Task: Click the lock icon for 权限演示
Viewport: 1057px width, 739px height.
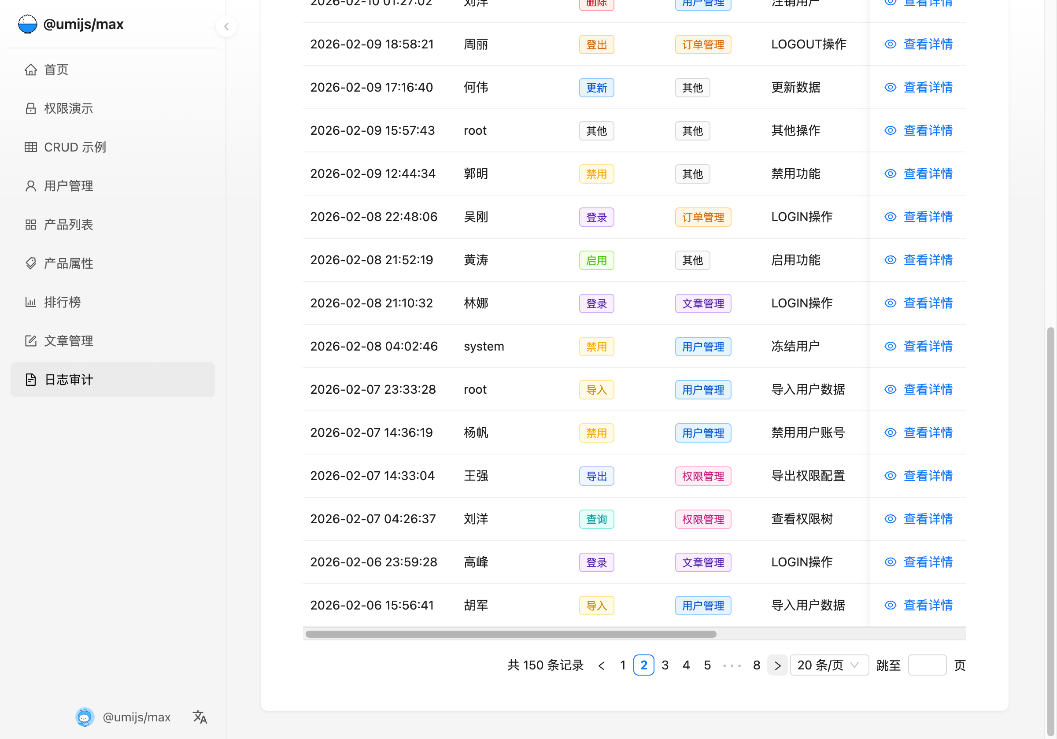Action: pyautogui.click(x=30, y=108)
